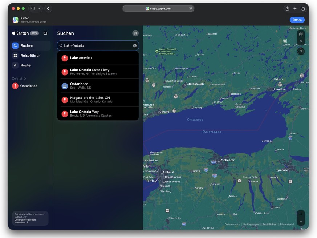The image size is (317, 238).
Task: Click the current location arrow icon
Action: pos(301,41)
